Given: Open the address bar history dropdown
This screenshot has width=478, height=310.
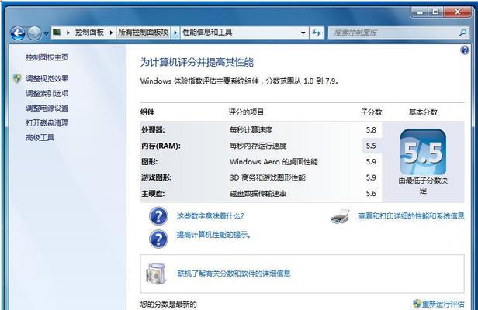Looking at the screenshot, I should (x=303, y=33).
